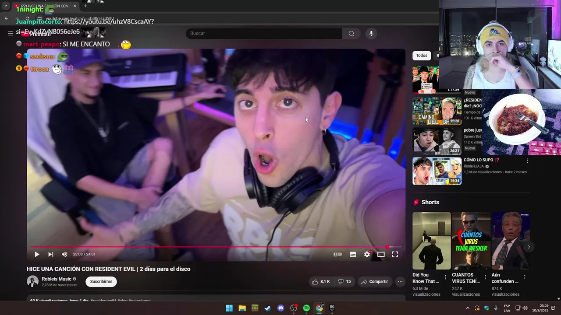This screenshot has width=561, height=315.
Task: Open the YouTube hamburger guide menu
Action: coord(11,33)
